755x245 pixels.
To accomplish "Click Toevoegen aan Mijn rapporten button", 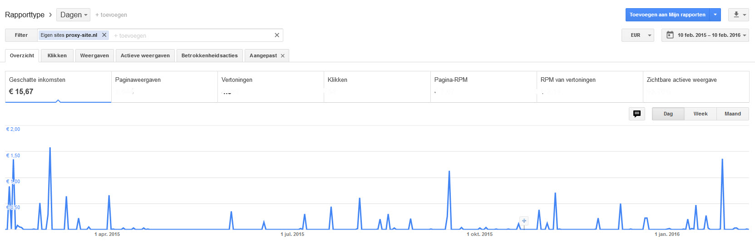I will (x=667, y=15).
